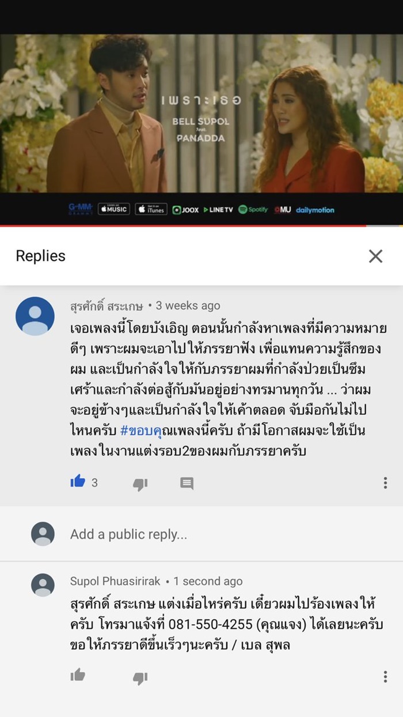Click the Spotify logo in video
403x717 pixels.
coord(253,210)
